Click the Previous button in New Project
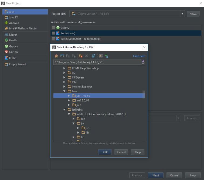 137,175
